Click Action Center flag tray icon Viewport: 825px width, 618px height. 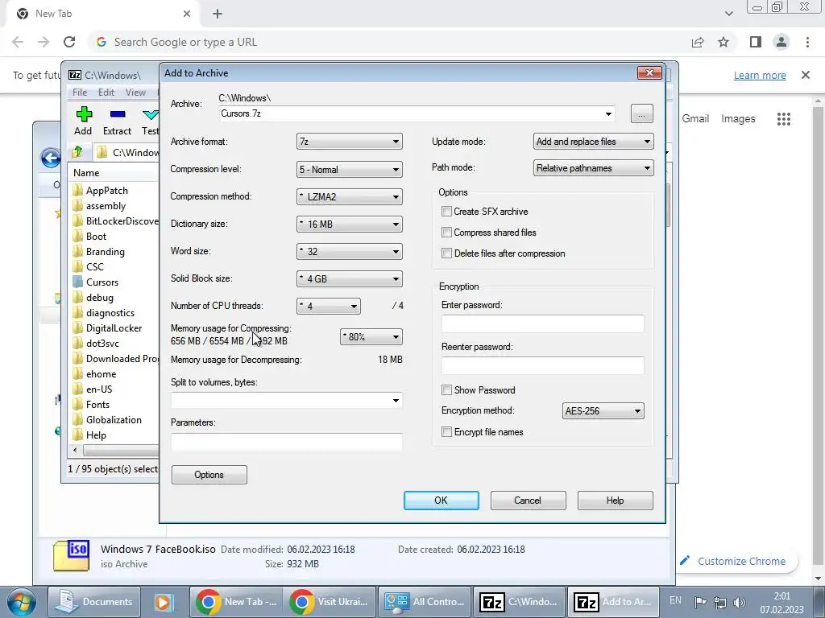700,602
